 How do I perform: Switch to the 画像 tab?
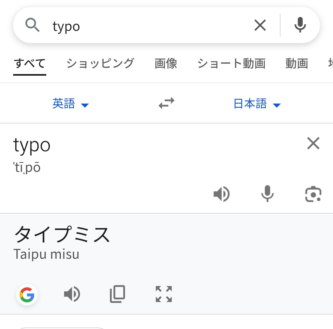[x=166, y=64]
